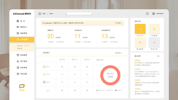
Task: Click into the search input field
Action: click(78, 14)
